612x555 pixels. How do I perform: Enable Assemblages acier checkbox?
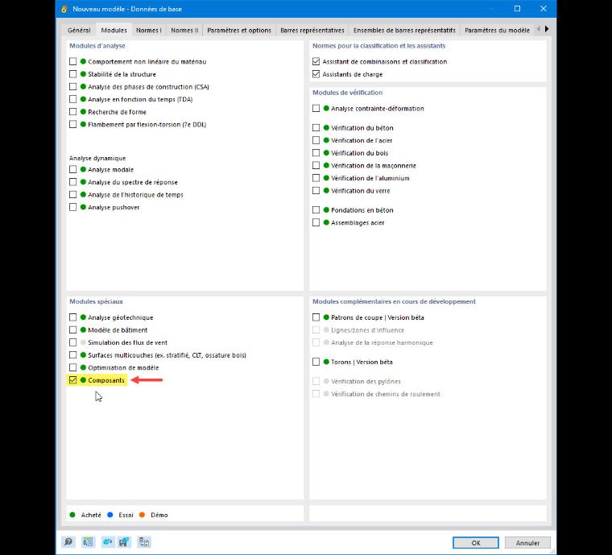point(316,222)
